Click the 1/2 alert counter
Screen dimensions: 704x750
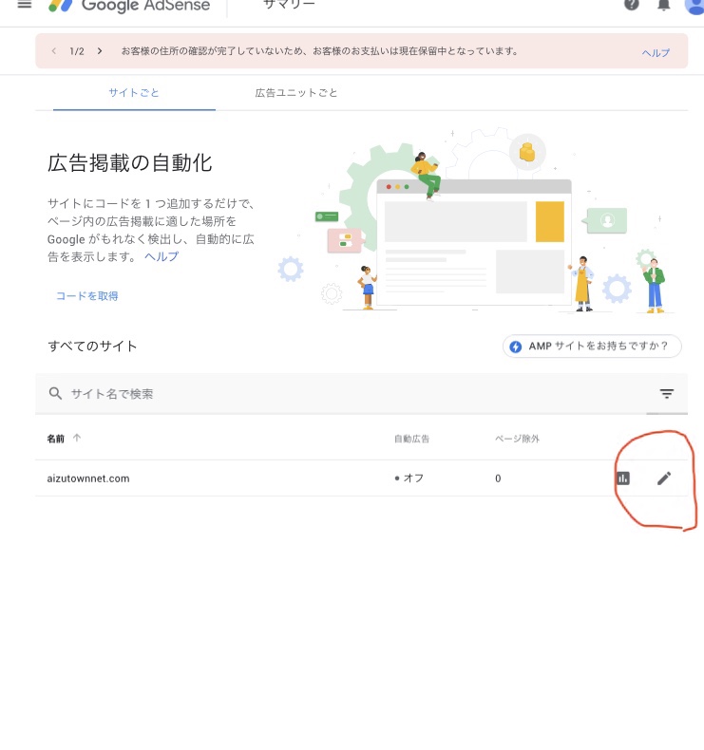[x=77, y=51]
